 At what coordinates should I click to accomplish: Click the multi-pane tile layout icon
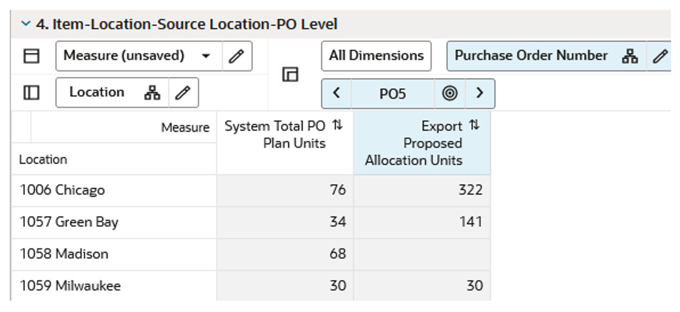pyautogui.click(x=290, y=75)
